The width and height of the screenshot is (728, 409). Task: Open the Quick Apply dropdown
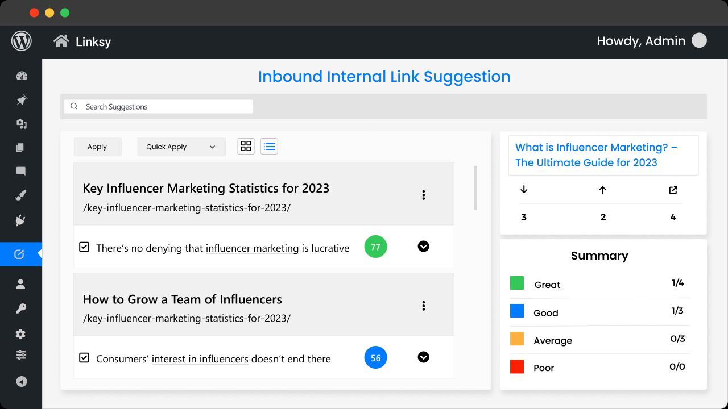coord(181,147)
